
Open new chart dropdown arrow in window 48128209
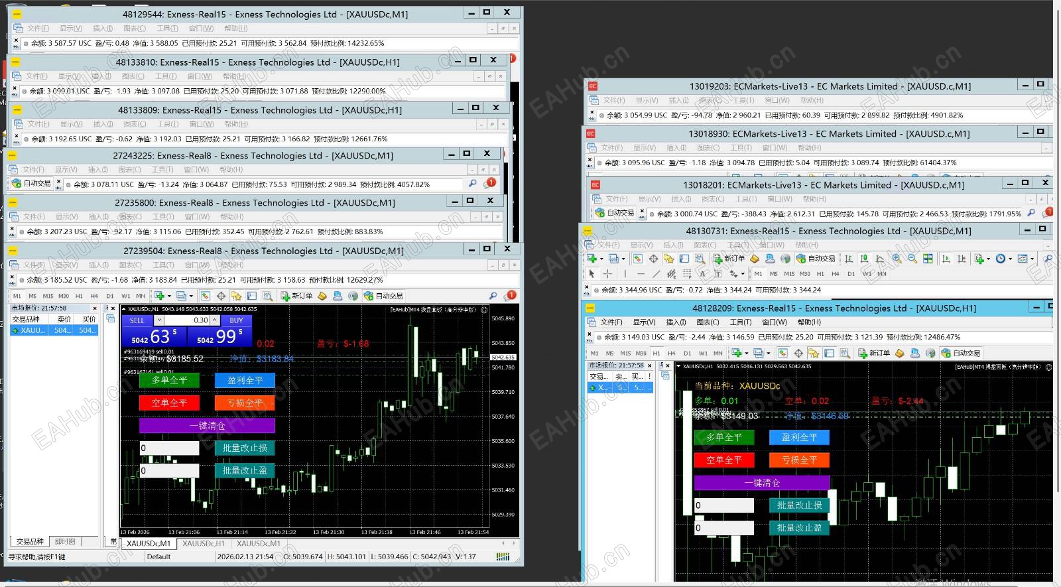click(x=747, y=354)
